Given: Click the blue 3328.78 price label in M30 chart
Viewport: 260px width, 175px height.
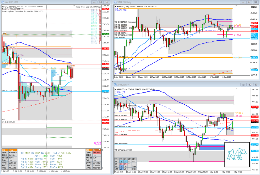Looking at the screenshot, I should (x=105, y=91).
